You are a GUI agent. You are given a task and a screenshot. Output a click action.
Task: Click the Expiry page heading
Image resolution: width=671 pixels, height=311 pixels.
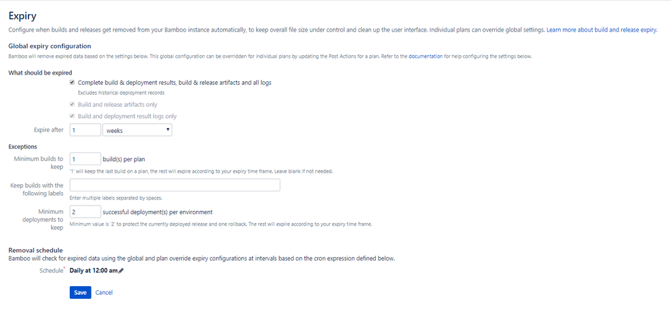click(22, 16)
